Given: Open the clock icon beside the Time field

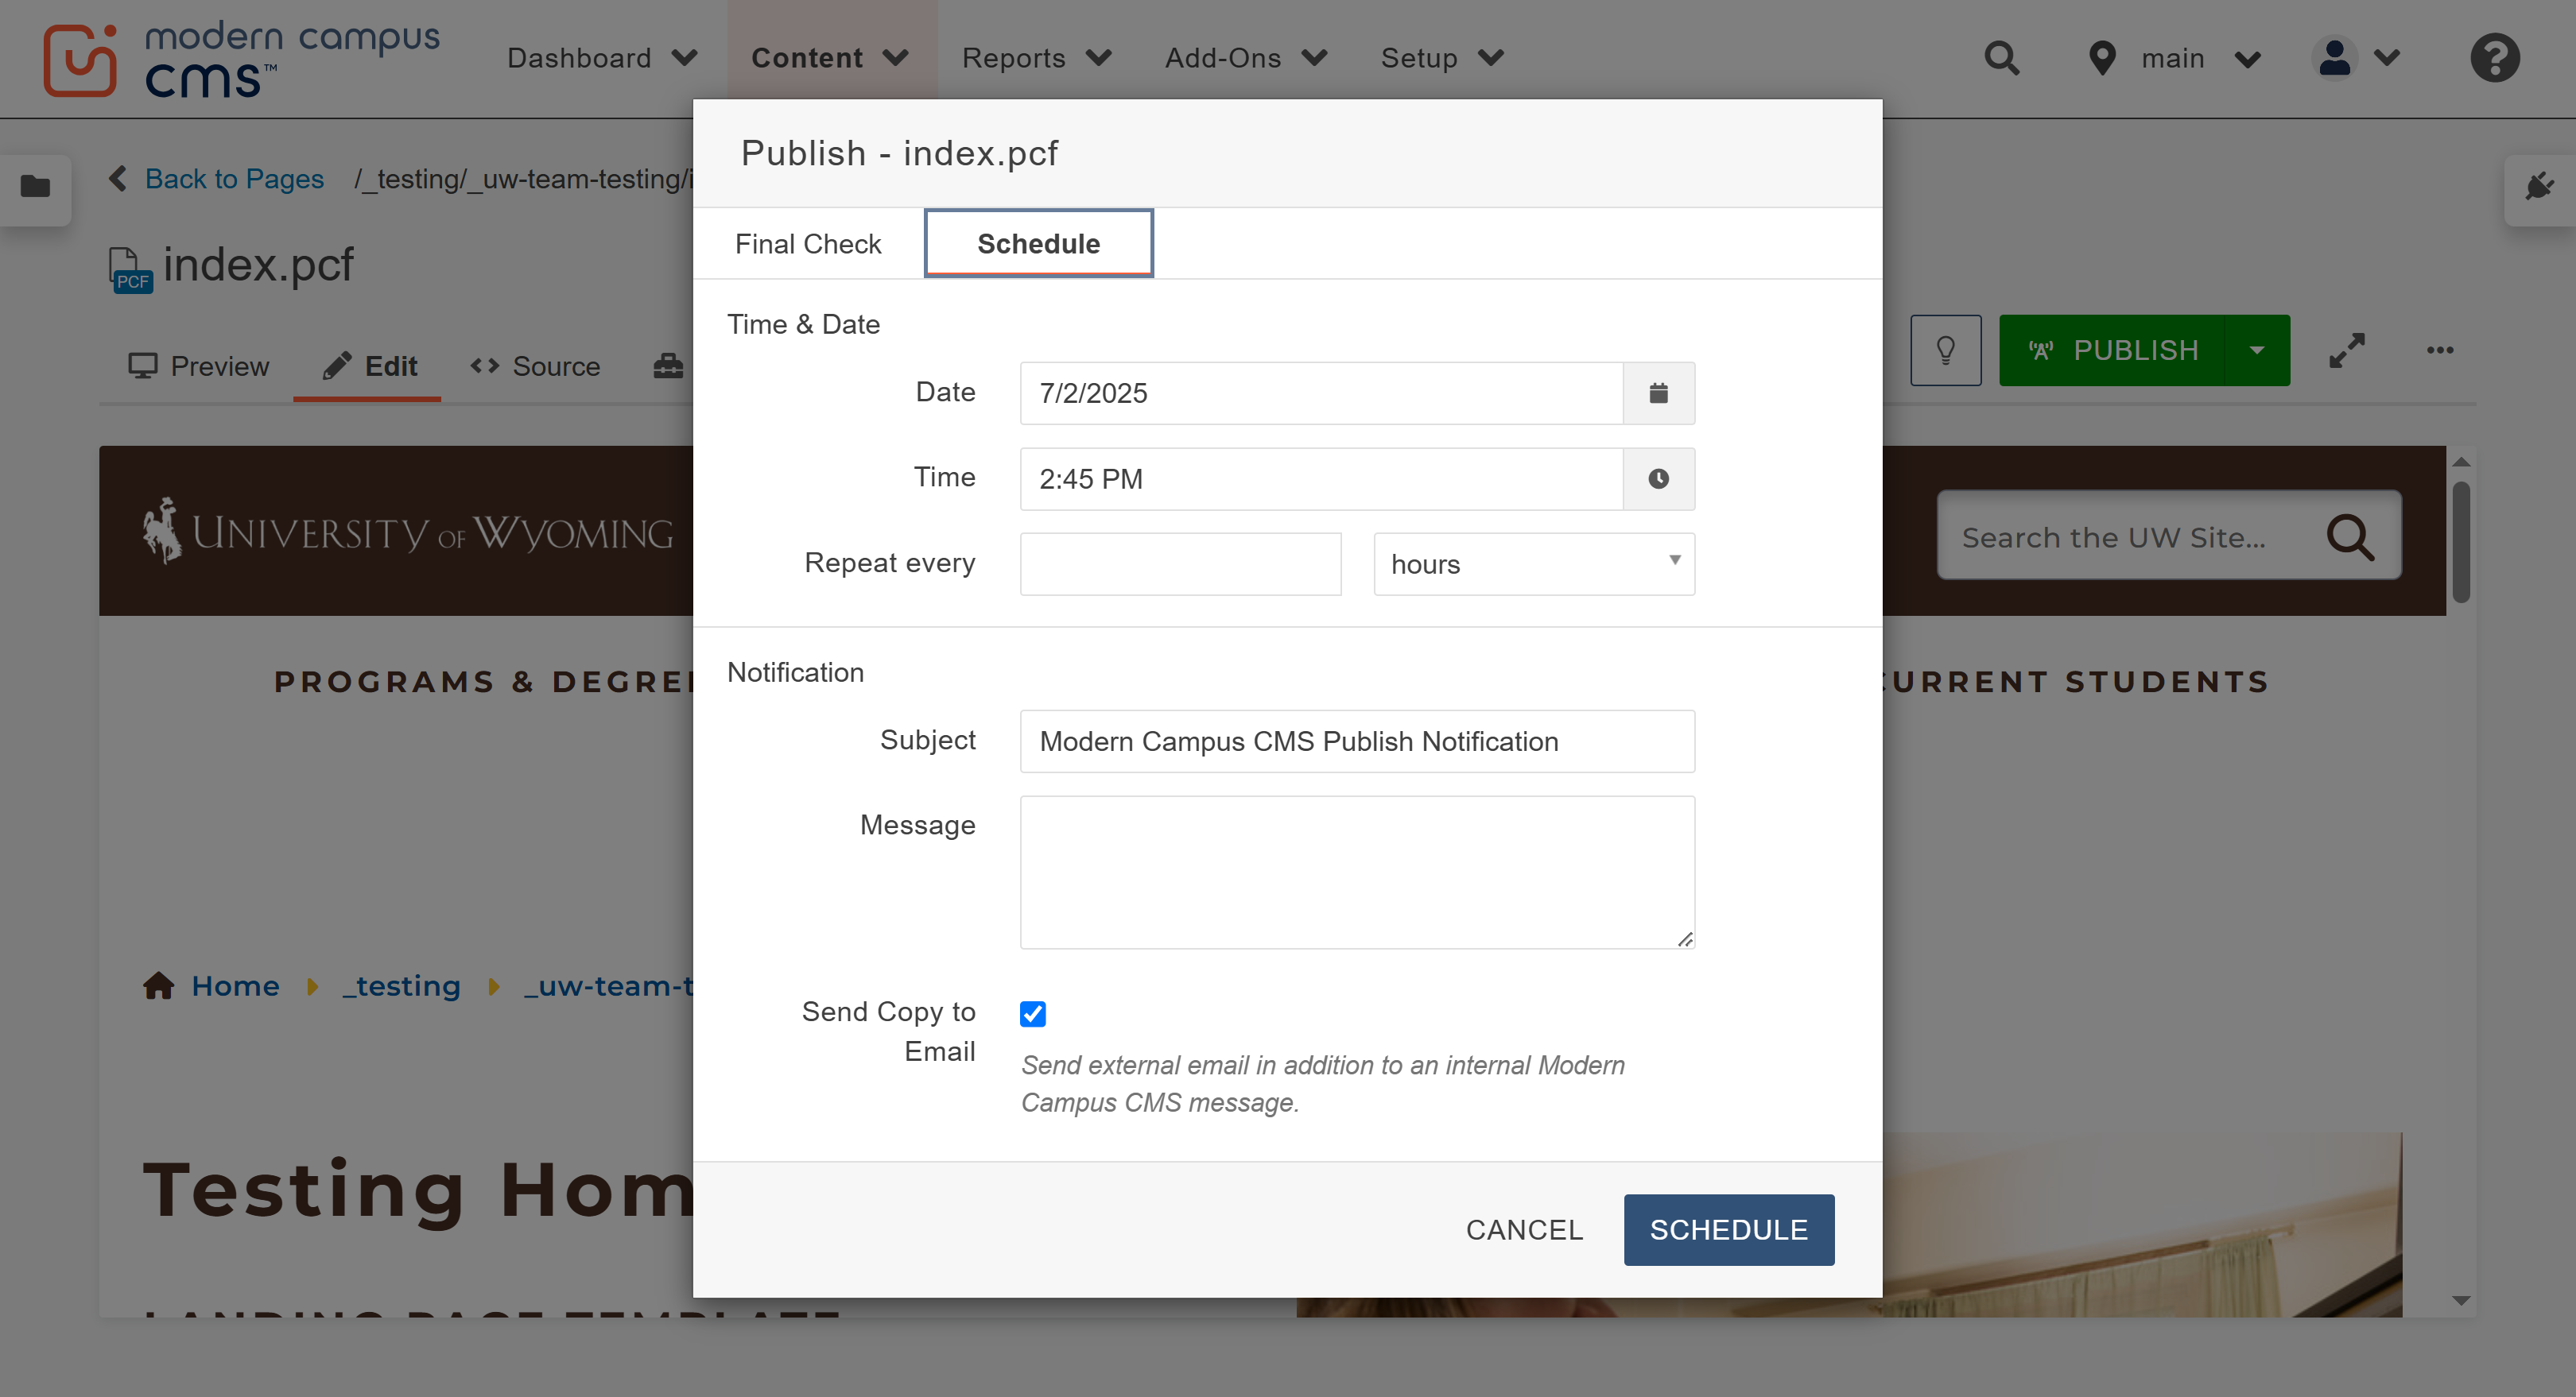Looking at the screenshot, I should point(1658,478).
